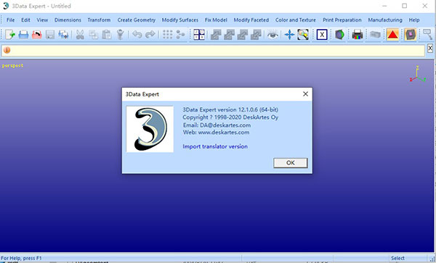436x263 pixels.
Task: Click the scissors cut icon
Action: pyautogui.click(x=80, y=35)
